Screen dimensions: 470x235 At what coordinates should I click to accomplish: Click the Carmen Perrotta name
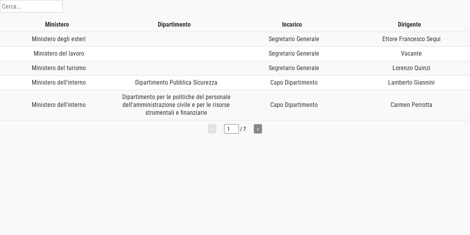(411, 105)
